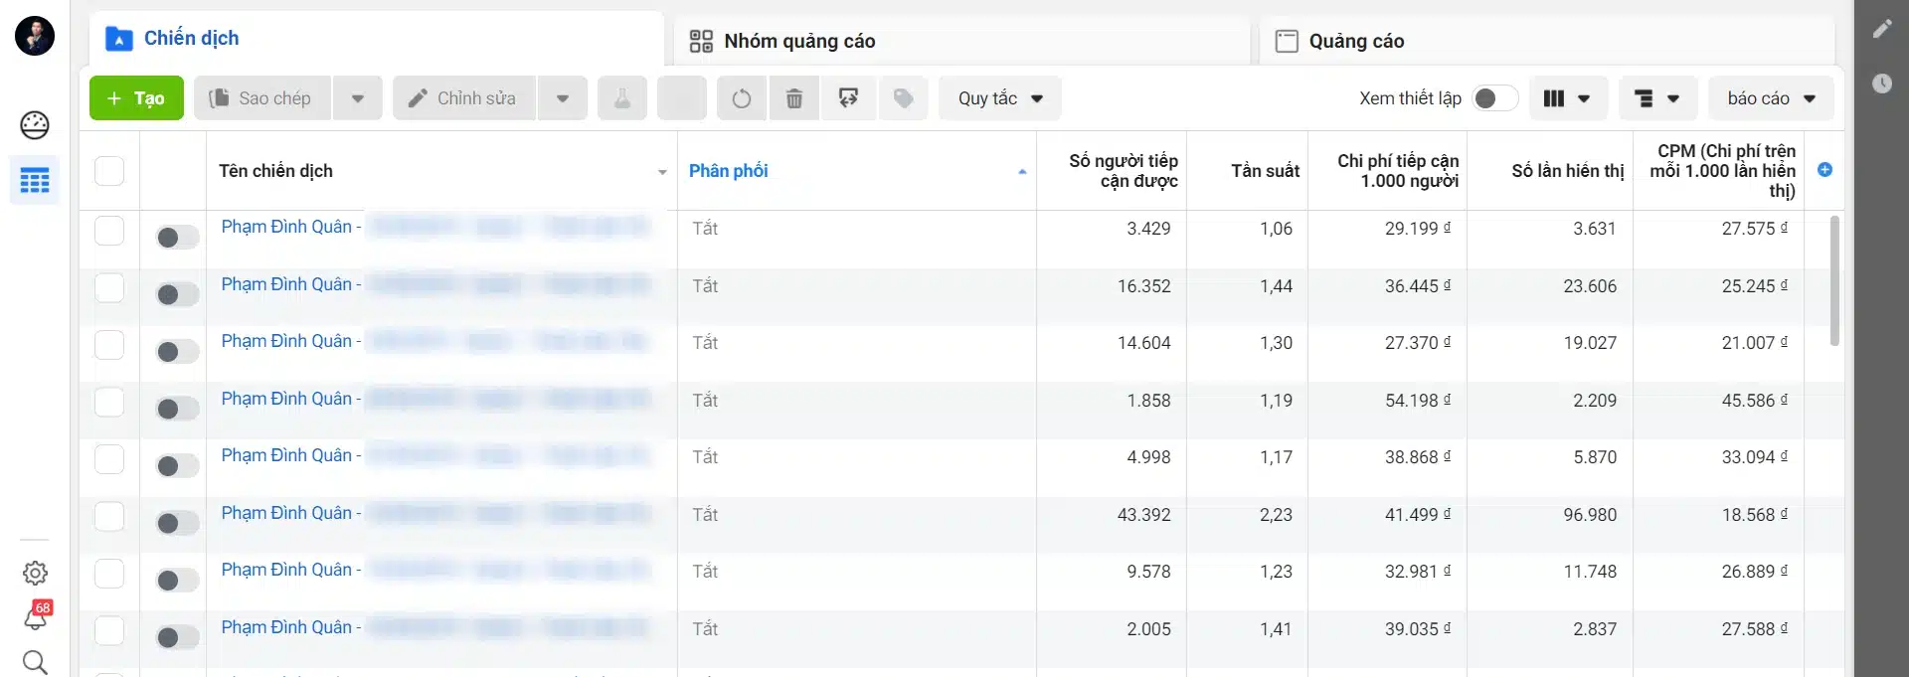
Task: Open the settings gear in sidebar
Action: click(35, 573)
